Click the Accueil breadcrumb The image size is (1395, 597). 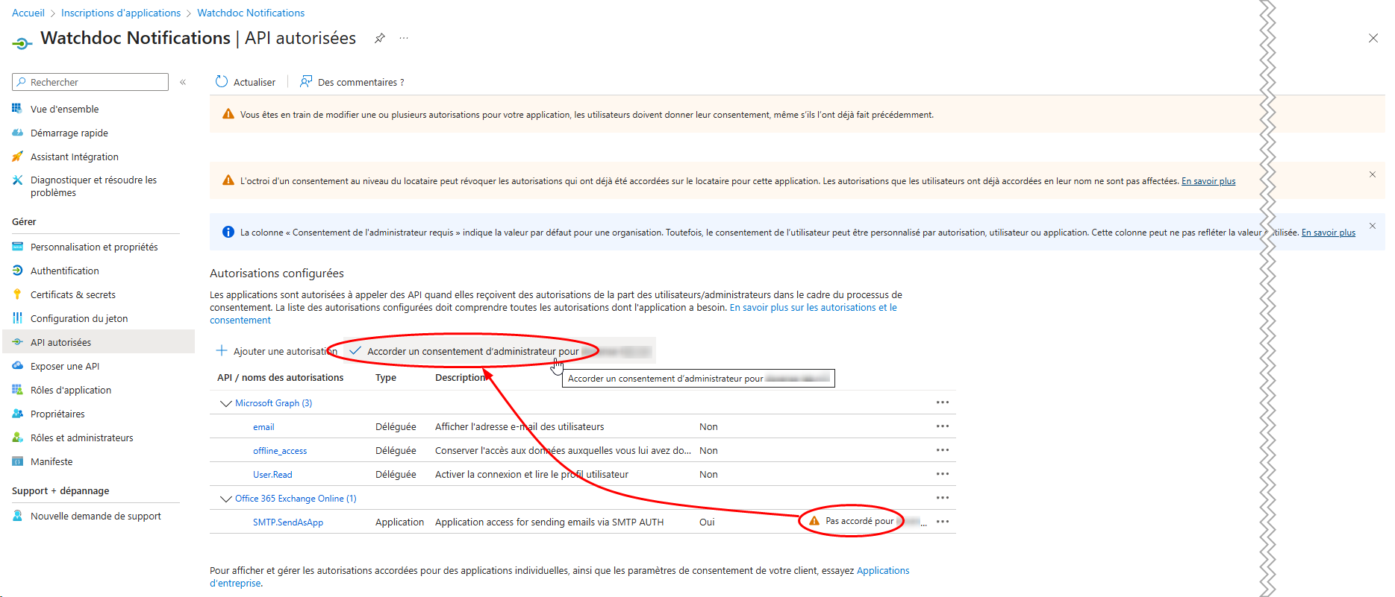(28, 13)
